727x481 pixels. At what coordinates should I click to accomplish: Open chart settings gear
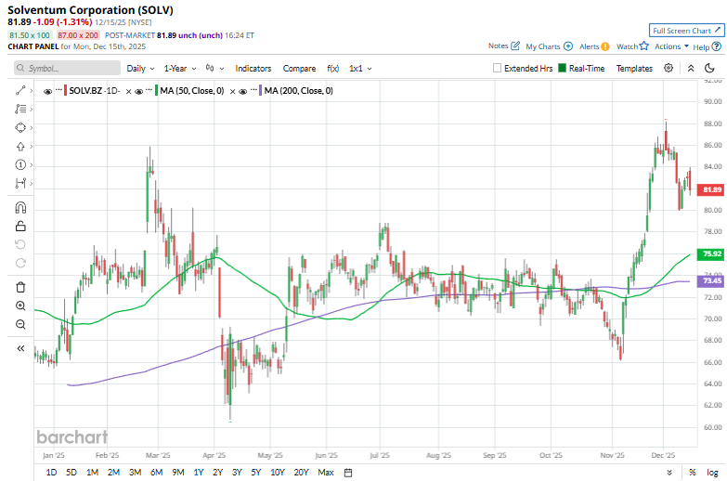pyautogui.click(x=669, y=68)
